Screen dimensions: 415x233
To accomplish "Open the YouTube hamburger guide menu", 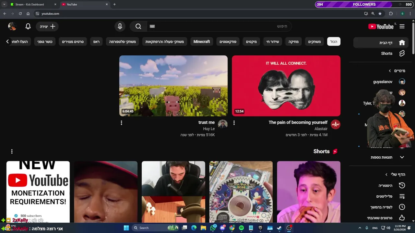I will click(x=402, y=27).
